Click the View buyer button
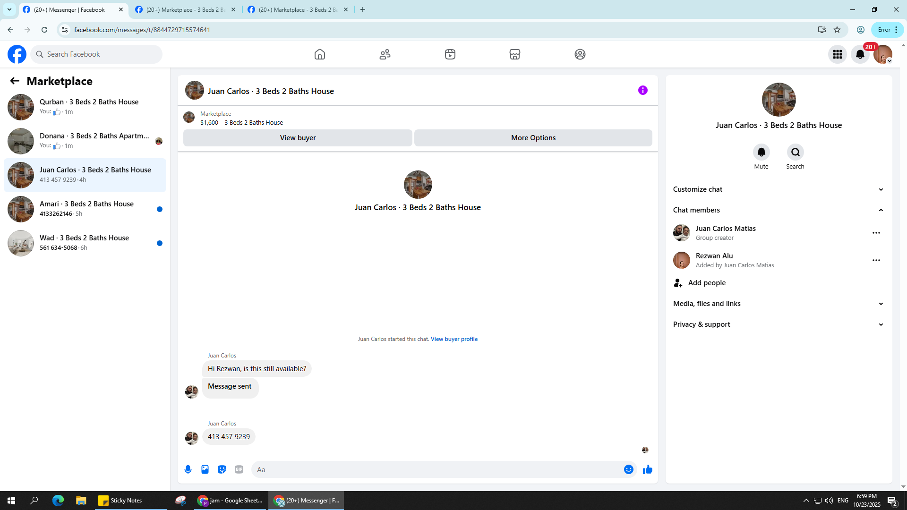 pyautogui.click(x=298, y=138)
